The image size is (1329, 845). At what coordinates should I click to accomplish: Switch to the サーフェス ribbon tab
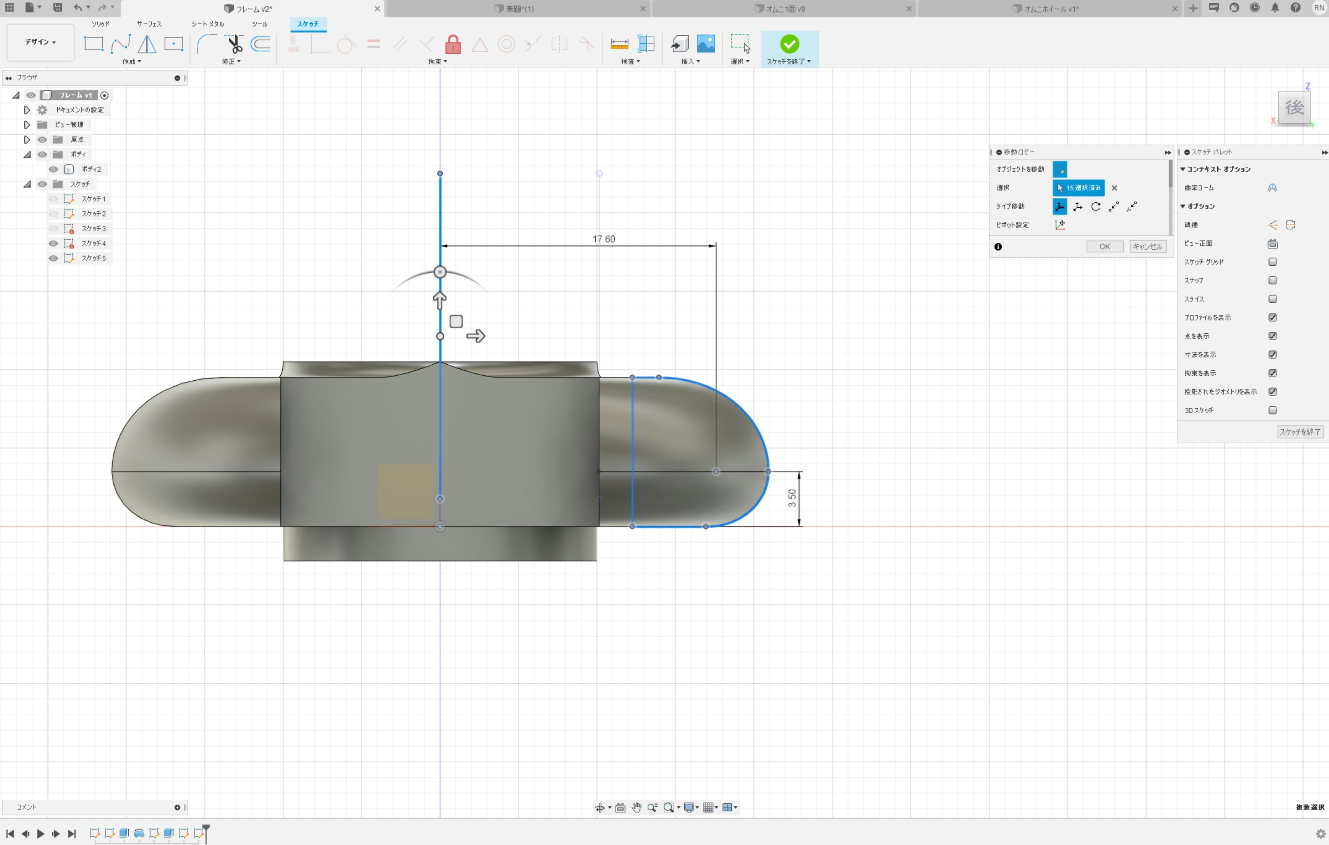pos(149,24)
